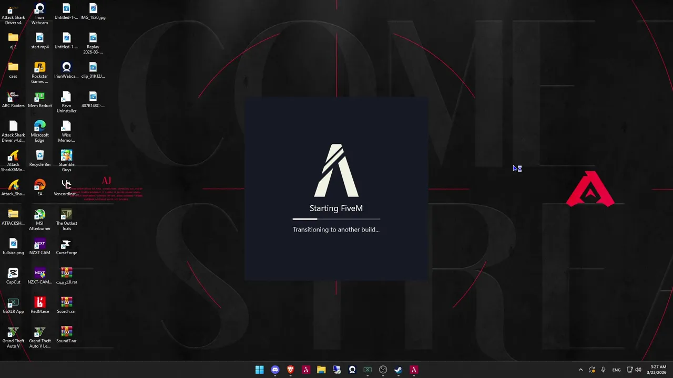Open Brave browser from the taskbar
673x378 pixels.
(290, 370)
